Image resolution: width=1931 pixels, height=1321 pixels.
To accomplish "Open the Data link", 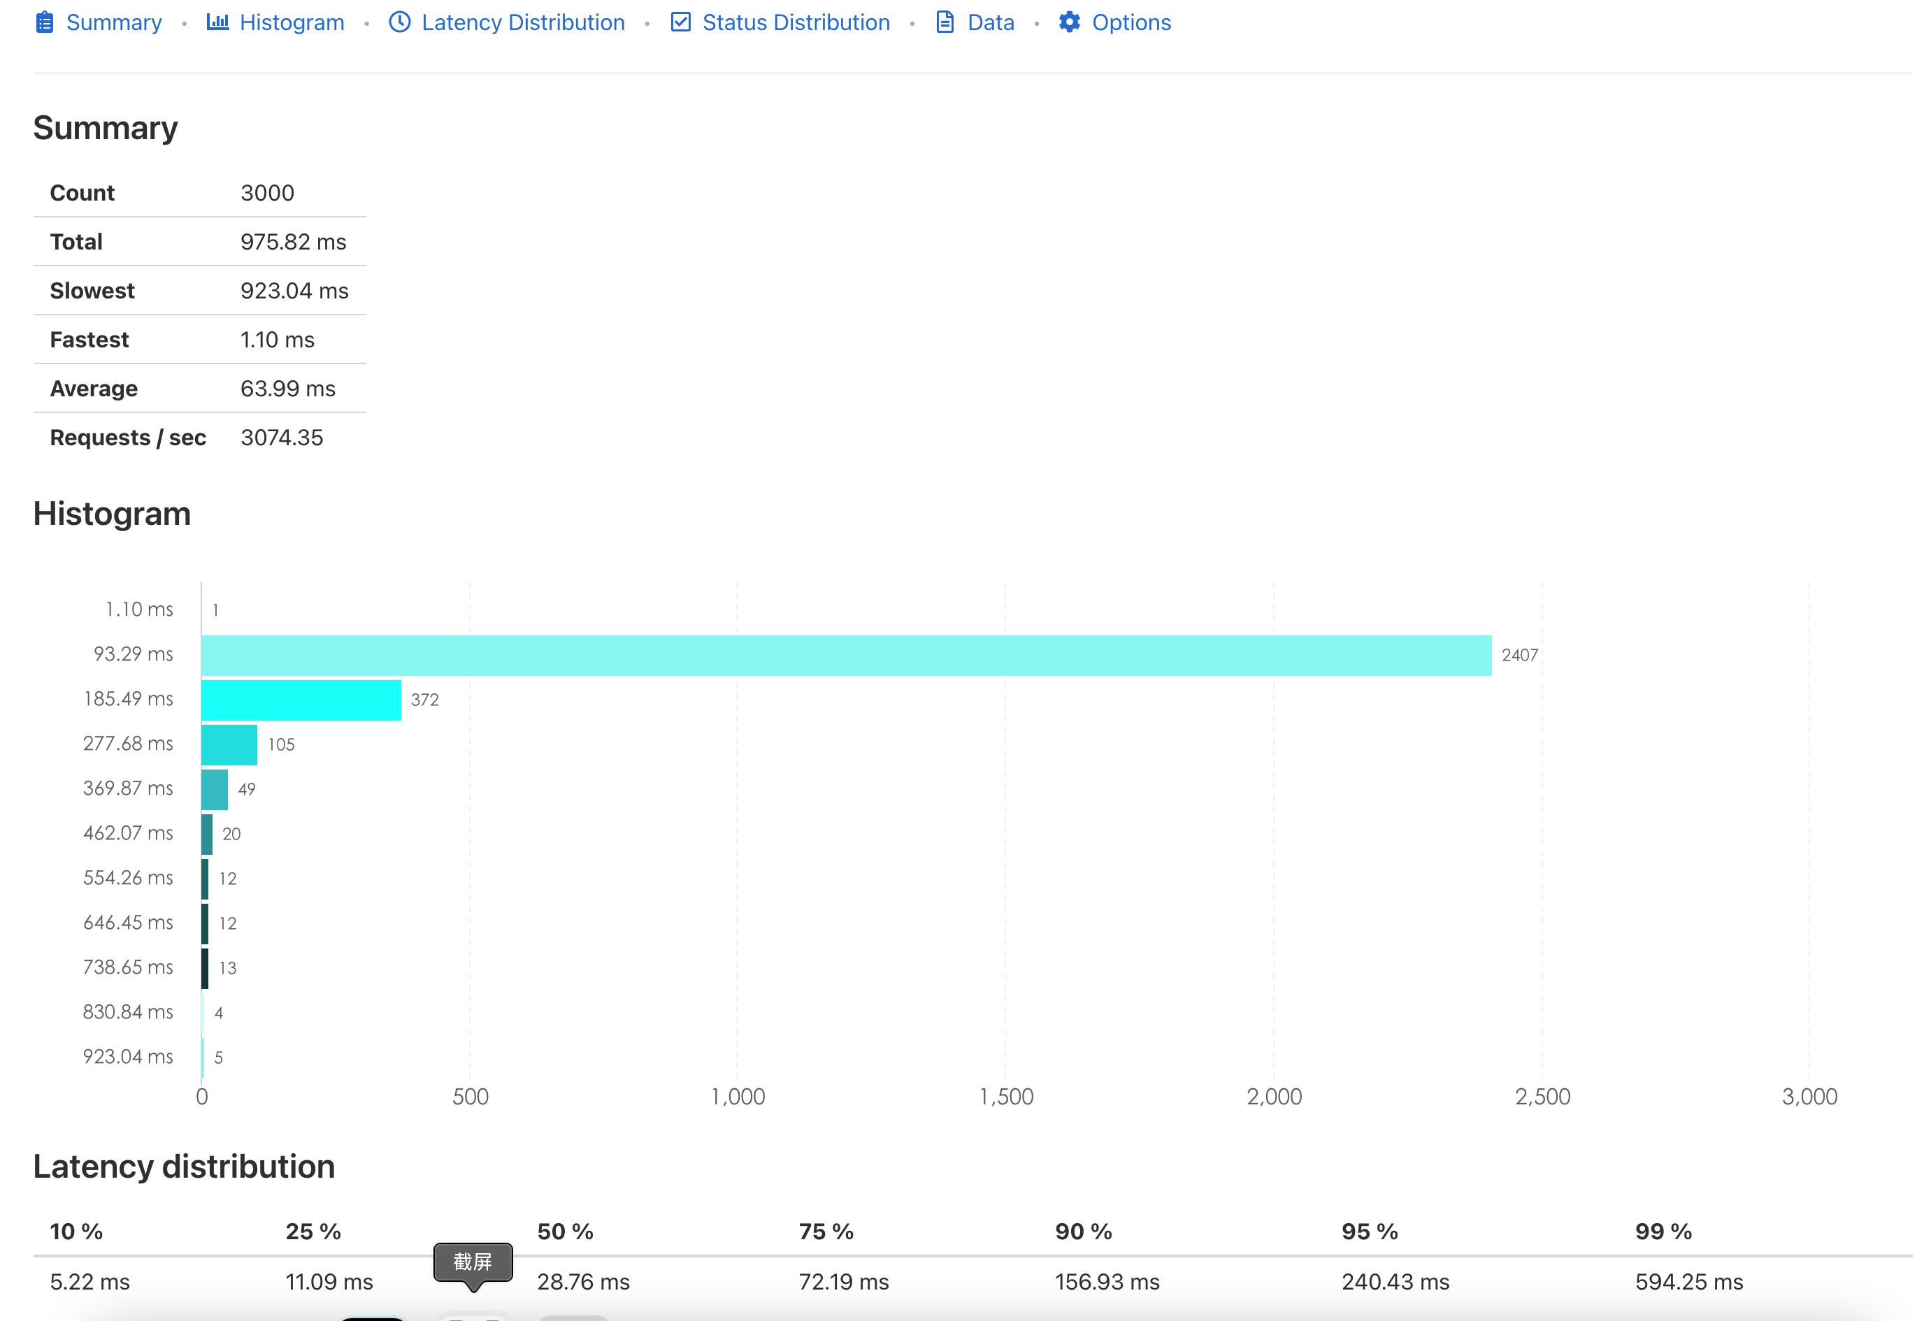I will click(991, 22).
